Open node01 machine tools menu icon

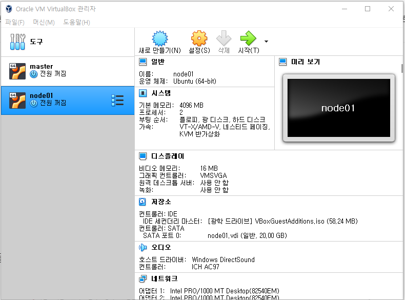point(117,101)
